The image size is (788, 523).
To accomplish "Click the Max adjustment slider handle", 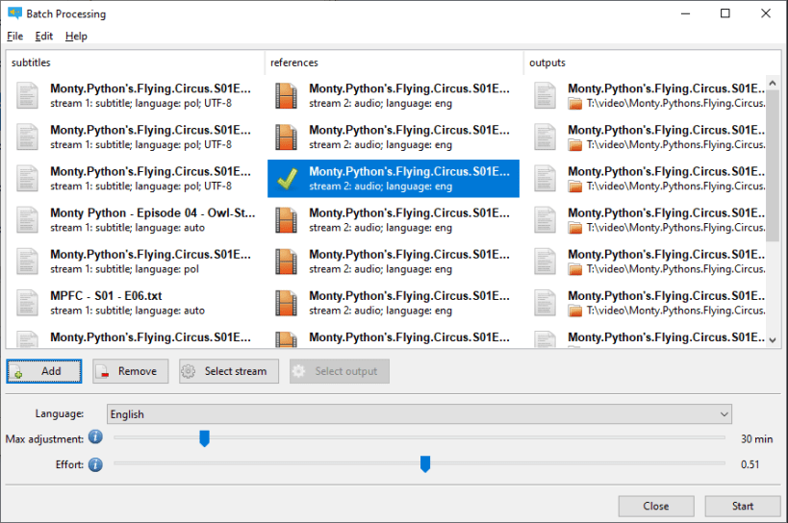I will pyautogui.click(x=204, y=438).
